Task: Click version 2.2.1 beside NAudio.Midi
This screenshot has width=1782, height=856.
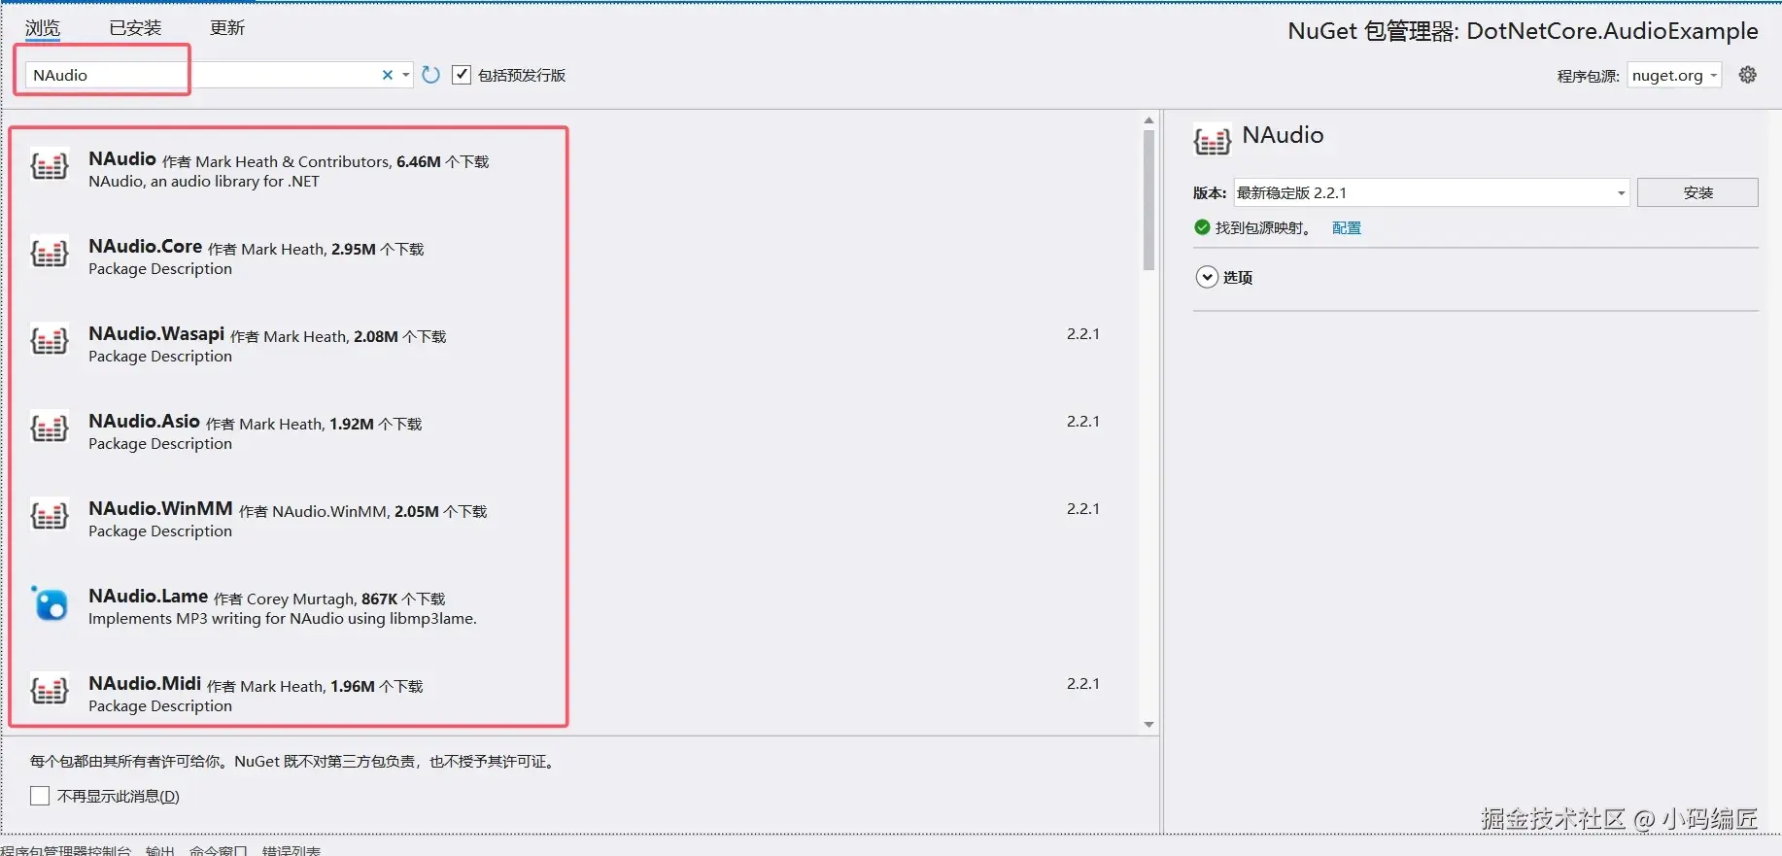Action: (1082, 683)
